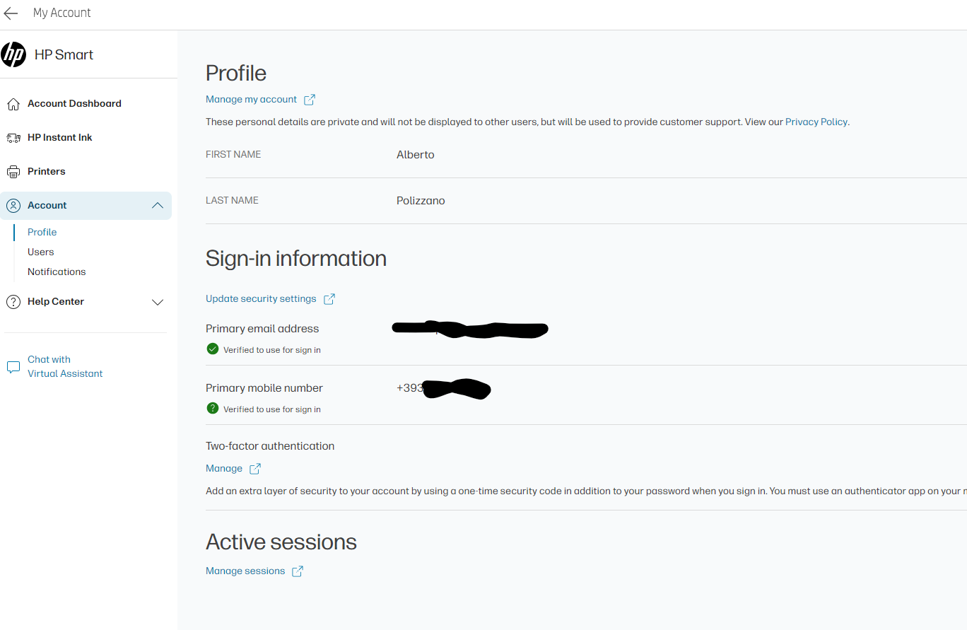This screenshot has width=967, height=630.
Task: Select Notifications from the Account menu
Action: pyautogui.click(x=57, y=272)
